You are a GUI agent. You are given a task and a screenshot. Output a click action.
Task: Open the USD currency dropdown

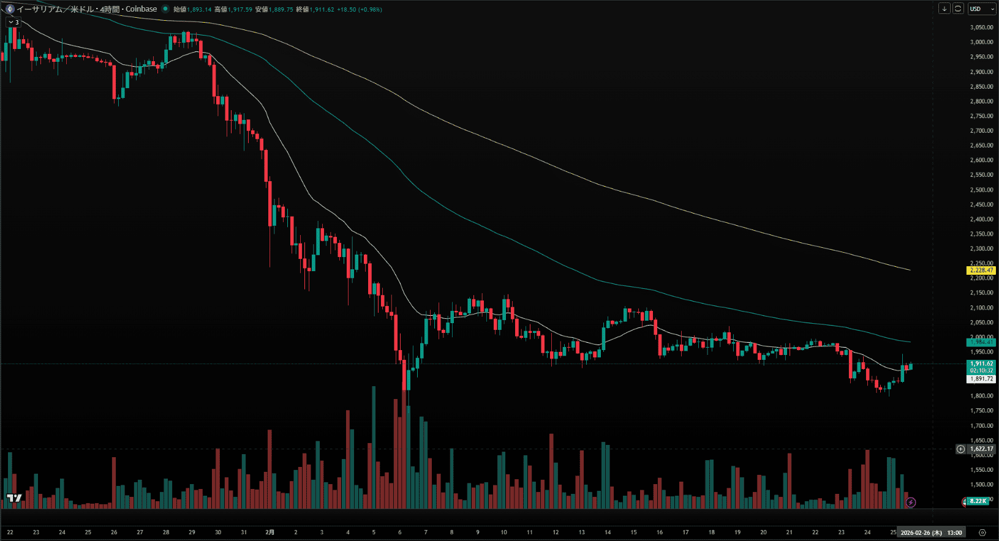point(982,9)
